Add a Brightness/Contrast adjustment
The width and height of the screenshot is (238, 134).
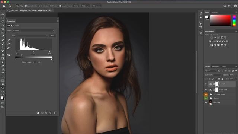click(212, 38)
